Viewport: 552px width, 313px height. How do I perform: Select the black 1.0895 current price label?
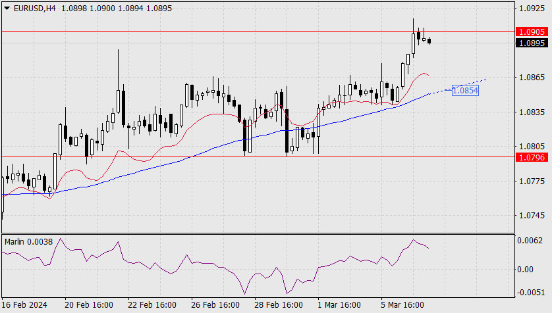coord(532,43)
